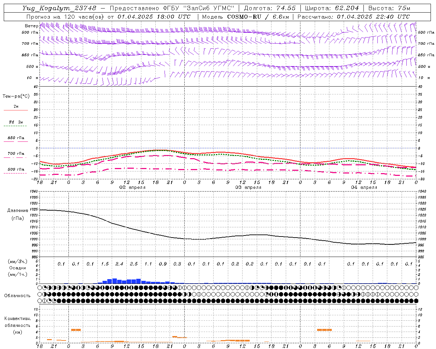Click the 850 гПа entry in temperature legend
The width and height of the screenshot is (436, 349).
16,138
